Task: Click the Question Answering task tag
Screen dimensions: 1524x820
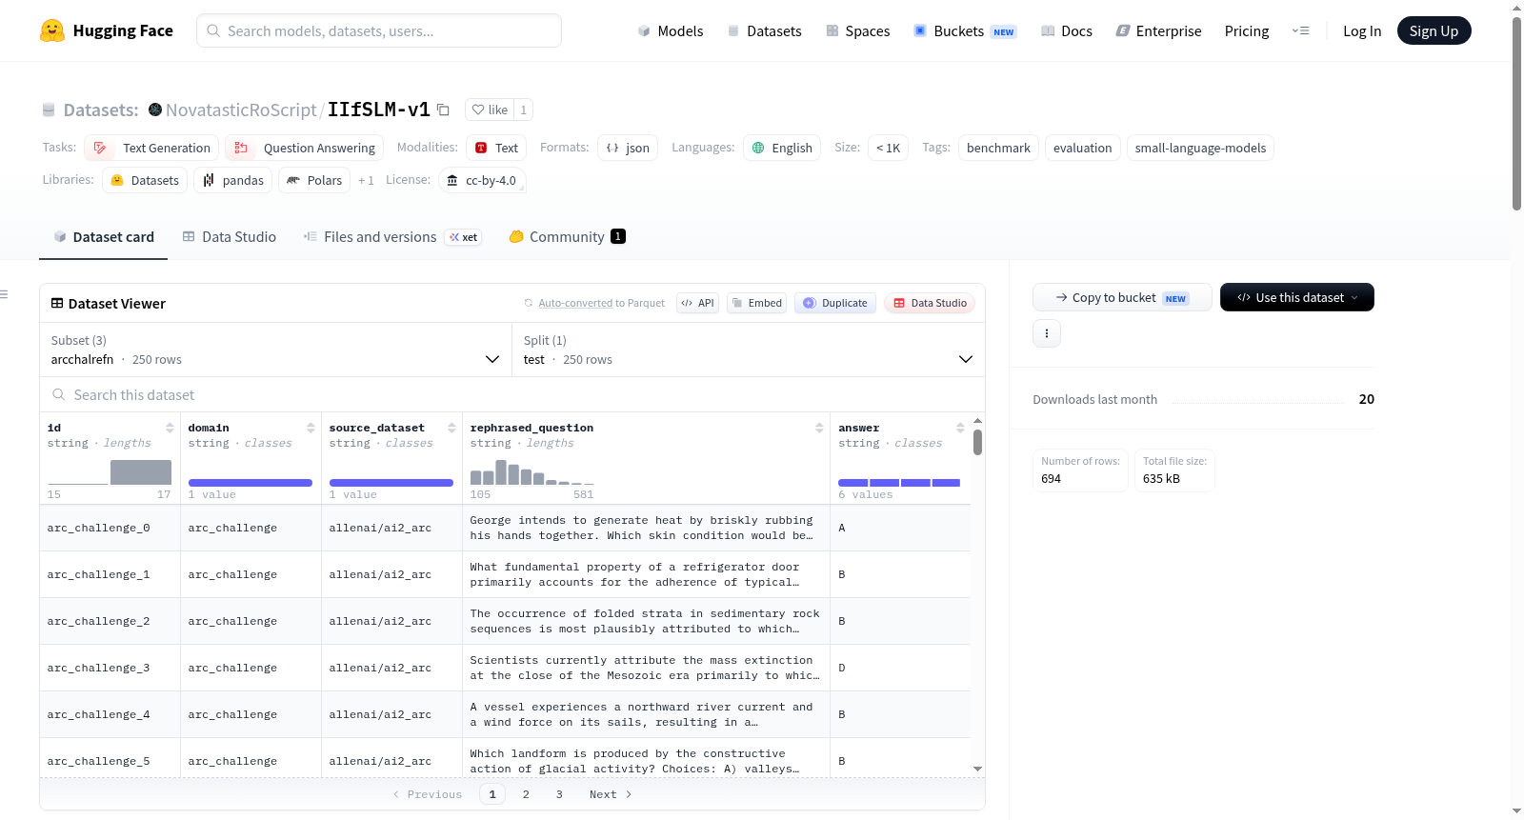Action: (305, 148)
